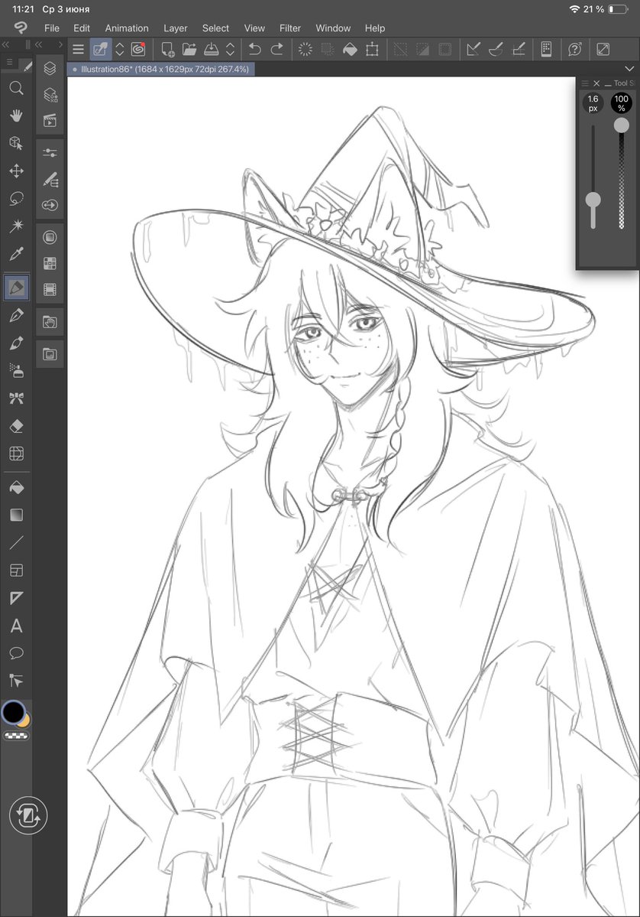Open the Timeline filmstrip palette
This screenshot has width=640, height=917.
pyautogui.click(x=50, y=290)
